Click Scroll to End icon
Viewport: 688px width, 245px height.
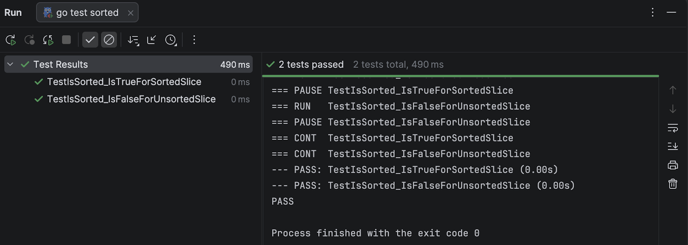673,146
